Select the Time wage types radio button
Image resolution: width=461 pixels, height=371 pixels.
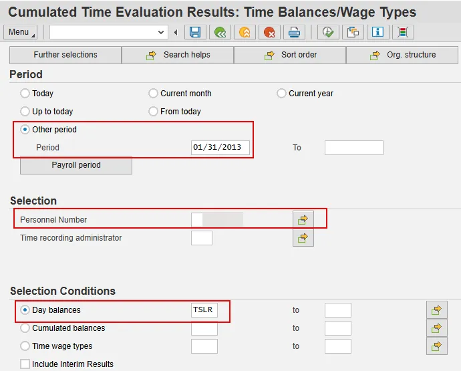point(25,346)
